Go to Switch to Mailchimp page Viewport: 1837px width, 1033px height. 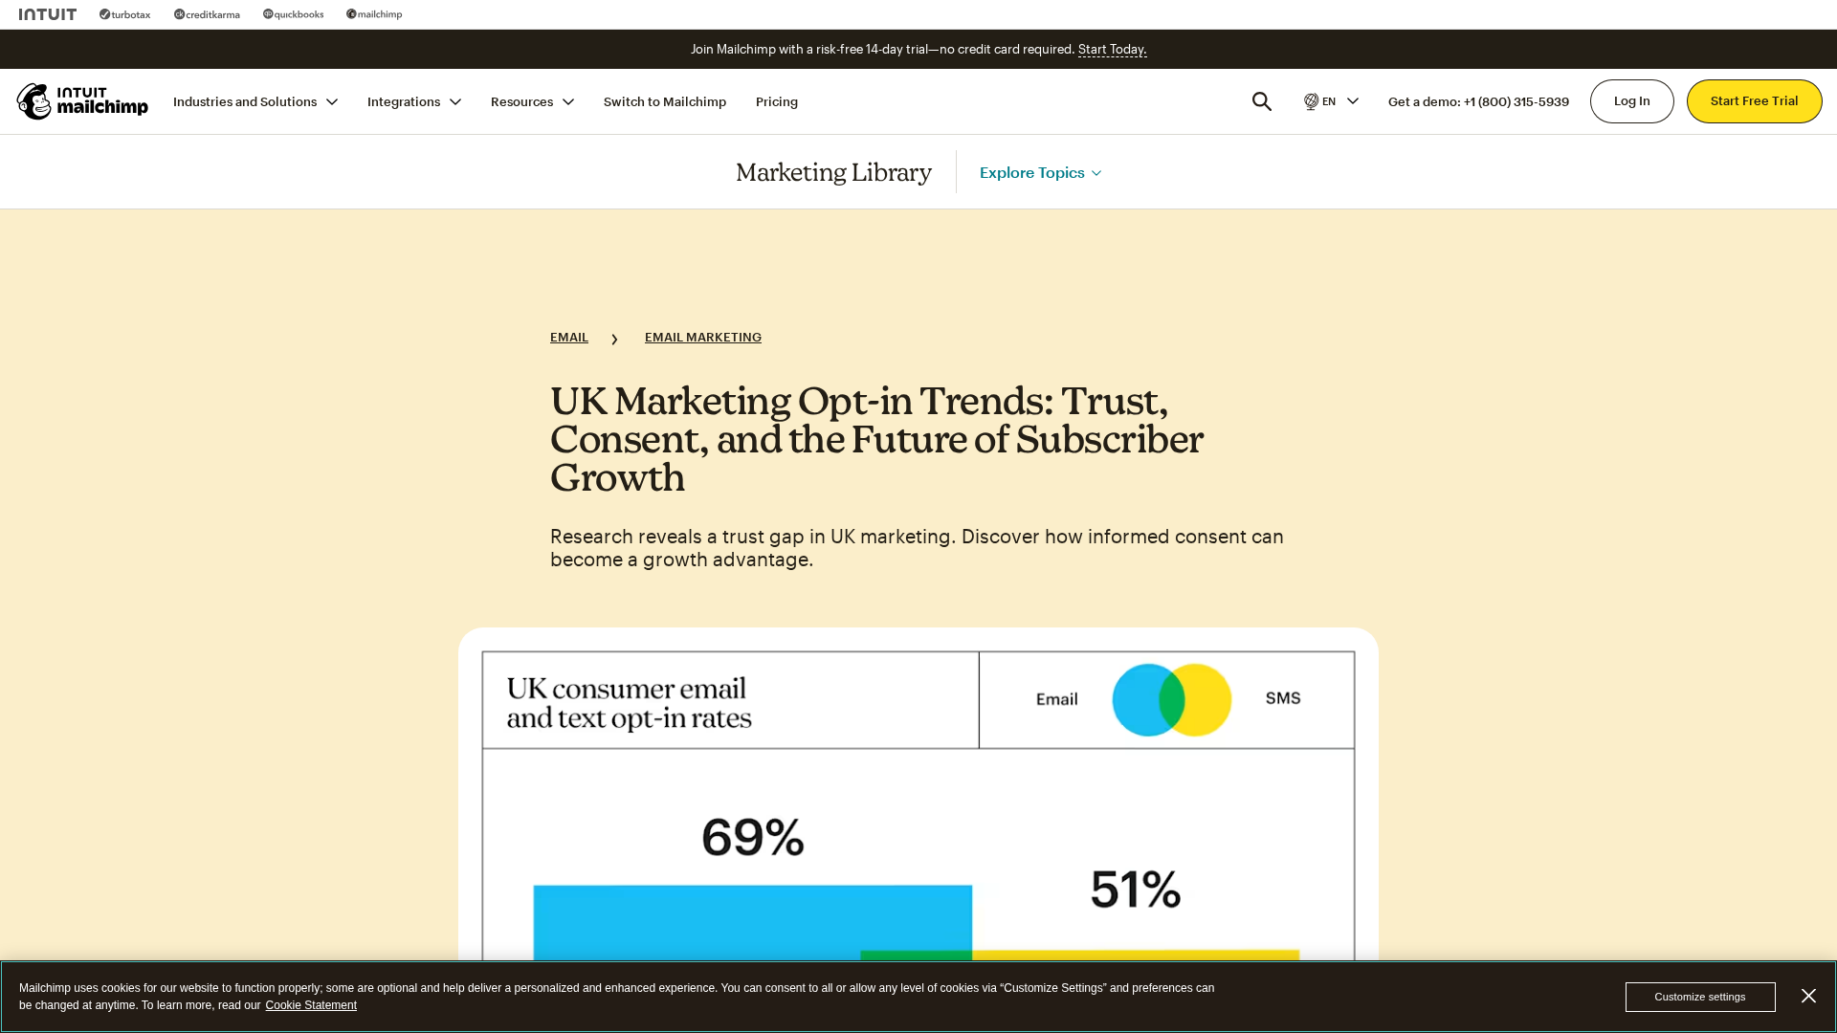pyautogui.click(x=665, y=101)
